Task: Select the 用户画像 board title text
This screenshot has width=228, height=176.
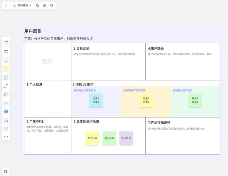Action: point(33,31)
